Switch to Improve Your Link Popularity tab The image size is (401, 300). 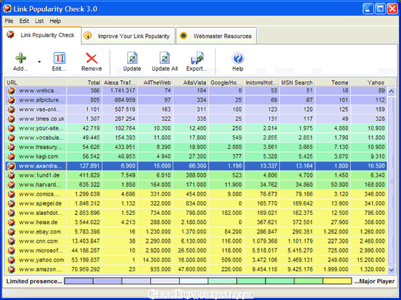(x=128, y=36)
